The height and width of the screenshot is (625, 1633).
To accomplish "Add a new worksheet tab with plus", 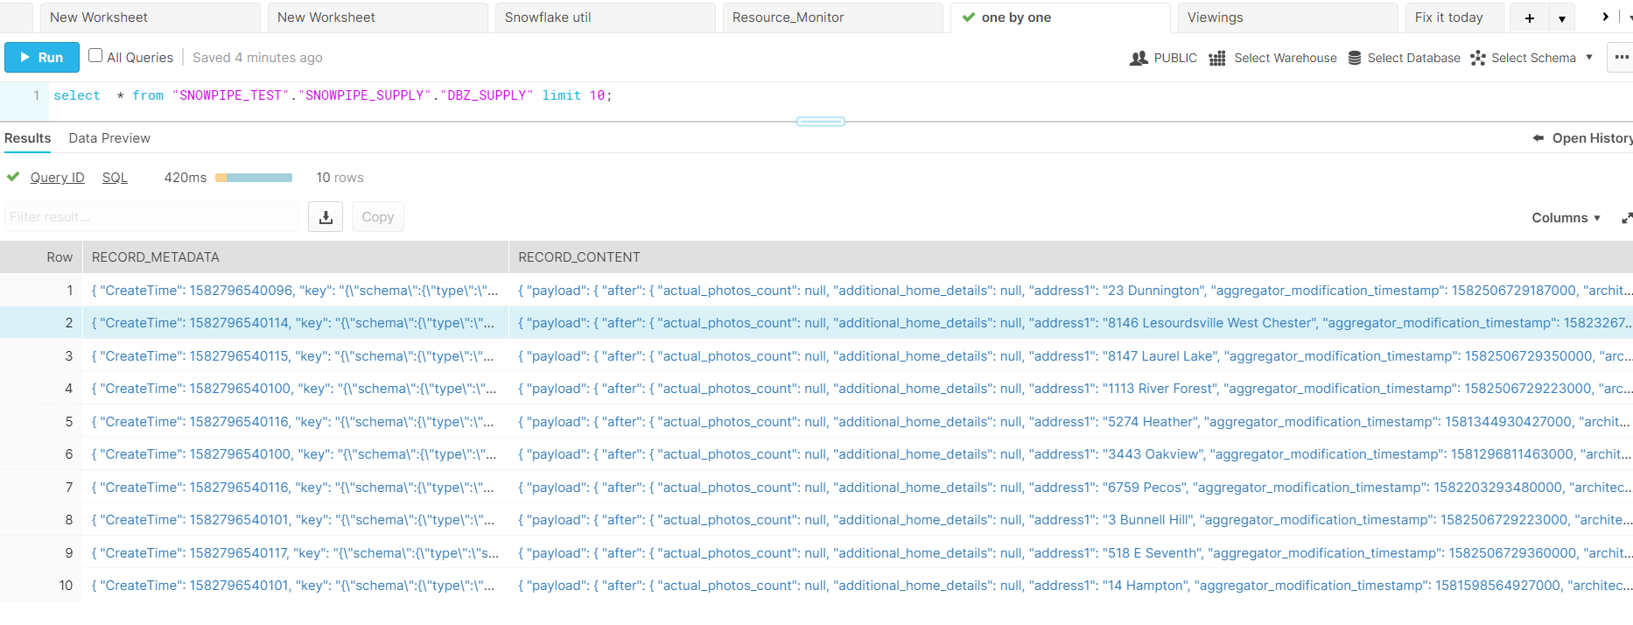I will point(1530,18).
